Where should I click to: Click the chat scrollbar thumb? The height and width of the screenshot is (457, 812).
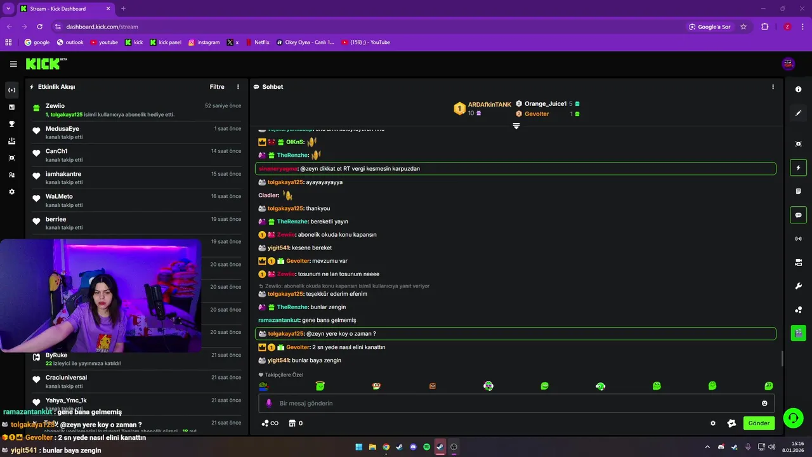[x=782, y=359]
